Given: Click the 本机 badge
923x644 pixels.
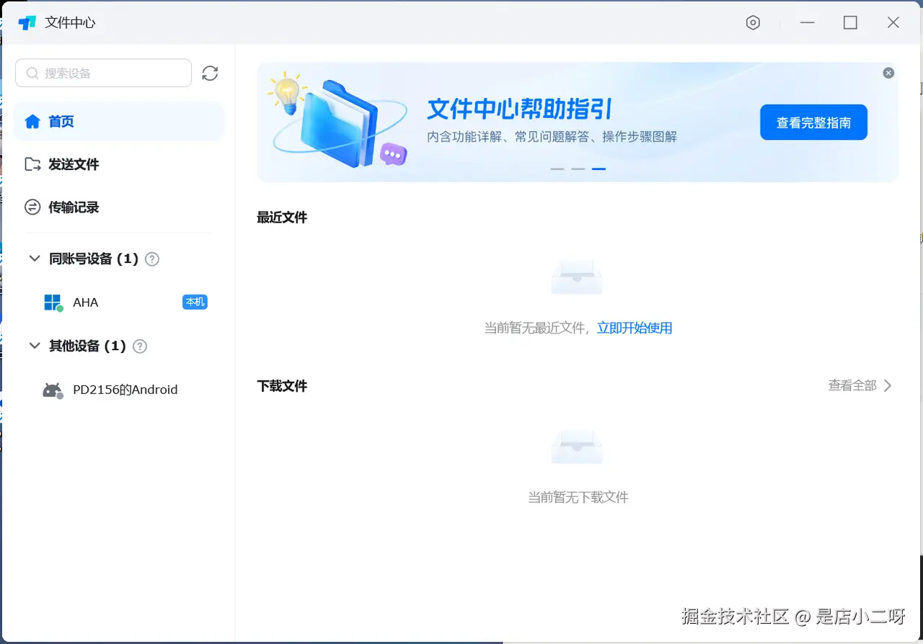Looking at the screenshot, I should click(195, 302).
